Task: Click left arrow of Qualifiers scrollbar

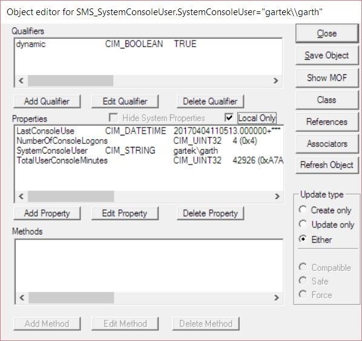Action: click(21, 80)
